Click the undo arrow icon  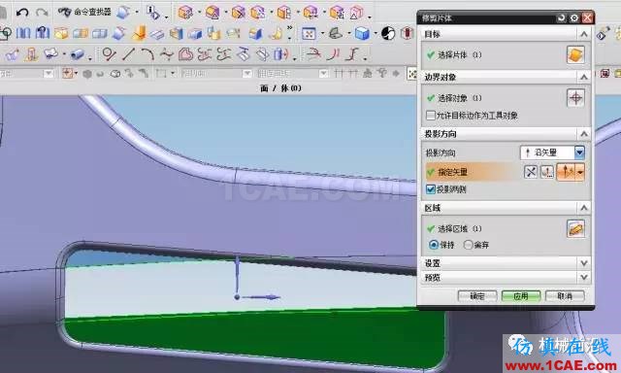(22, 13)
